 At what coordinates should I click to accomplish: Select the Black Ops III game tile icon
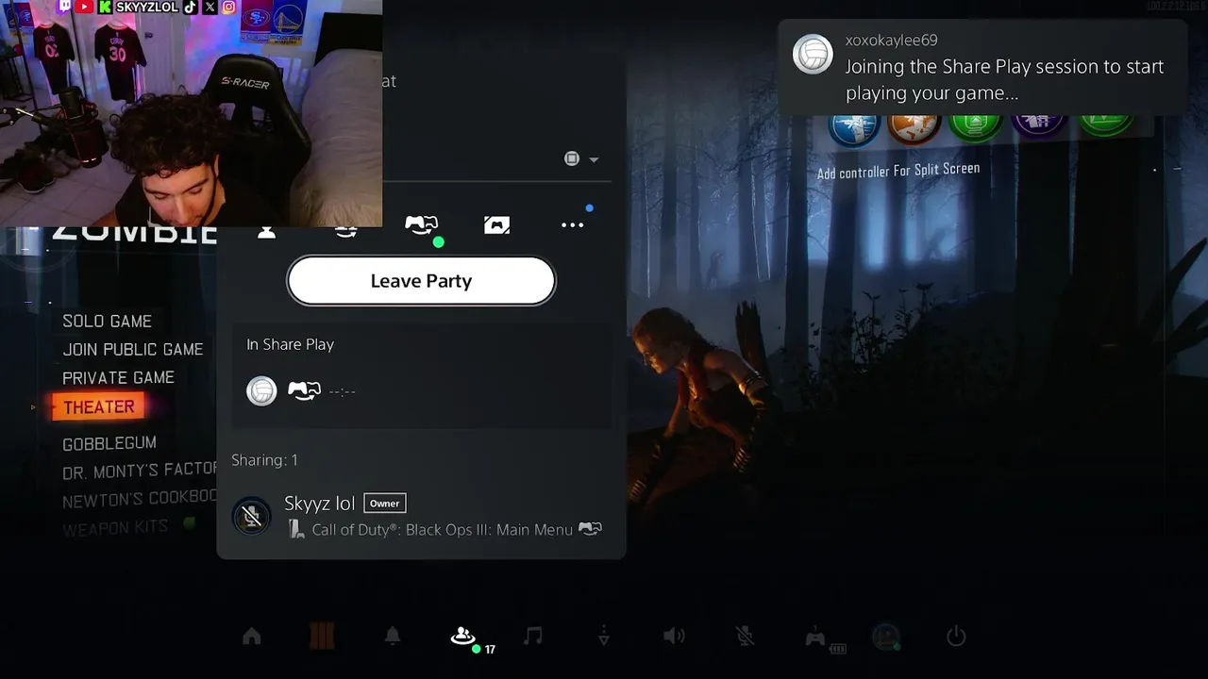coord(322,637)
